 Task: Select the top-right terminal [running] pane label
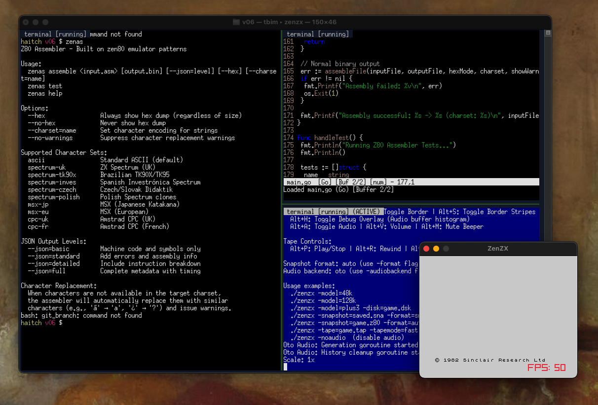tap(318, 34)
